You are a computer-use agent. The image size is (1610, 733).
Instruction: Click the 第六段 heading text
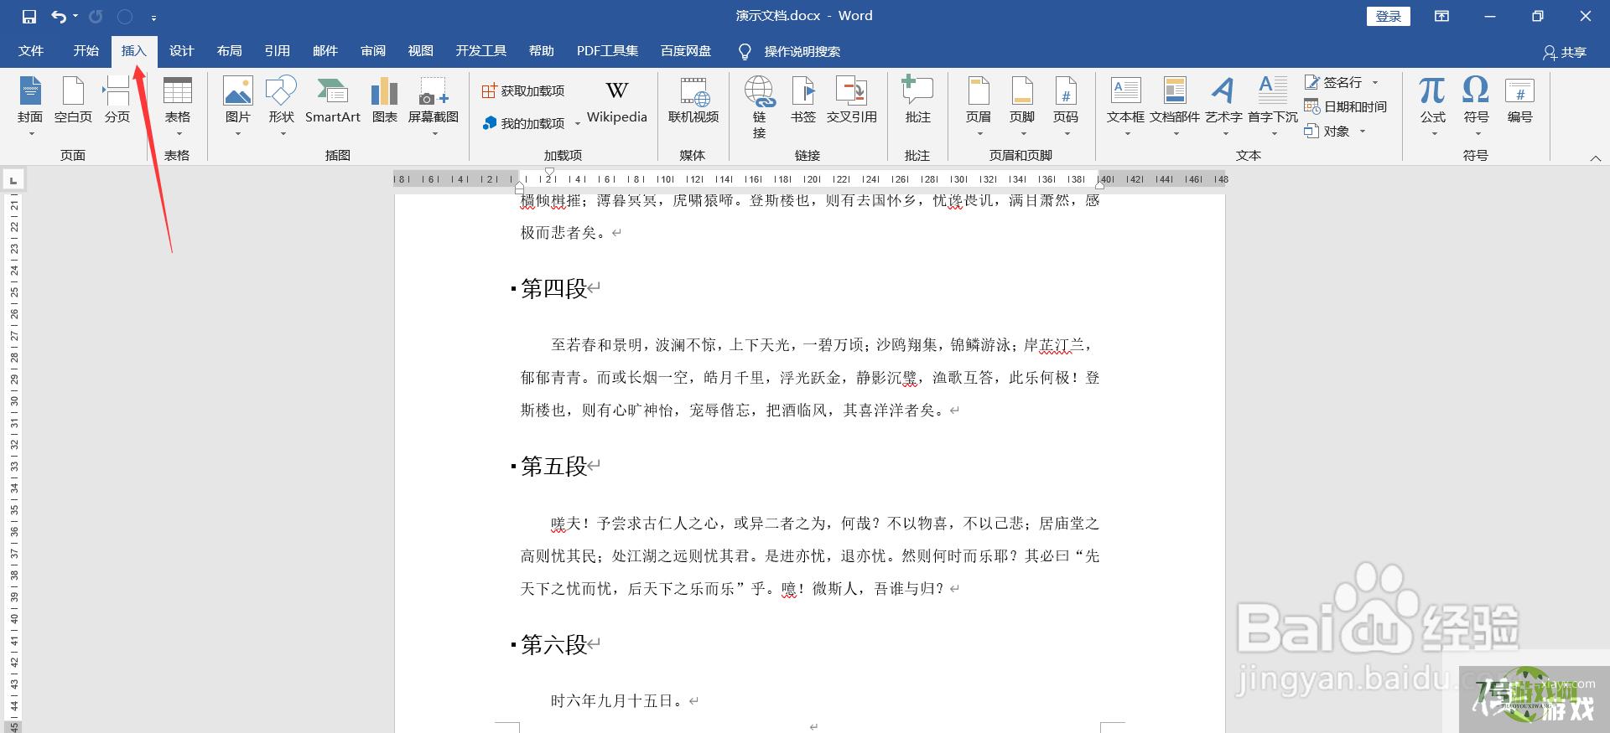[x=553, y=645]
